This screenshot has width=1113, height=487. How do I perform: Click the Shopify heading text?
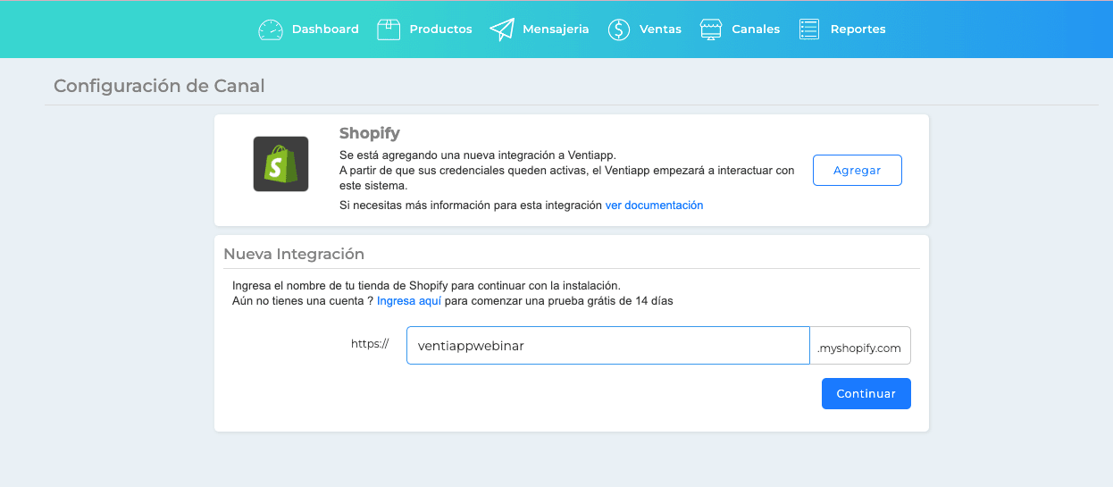point(370,133)
